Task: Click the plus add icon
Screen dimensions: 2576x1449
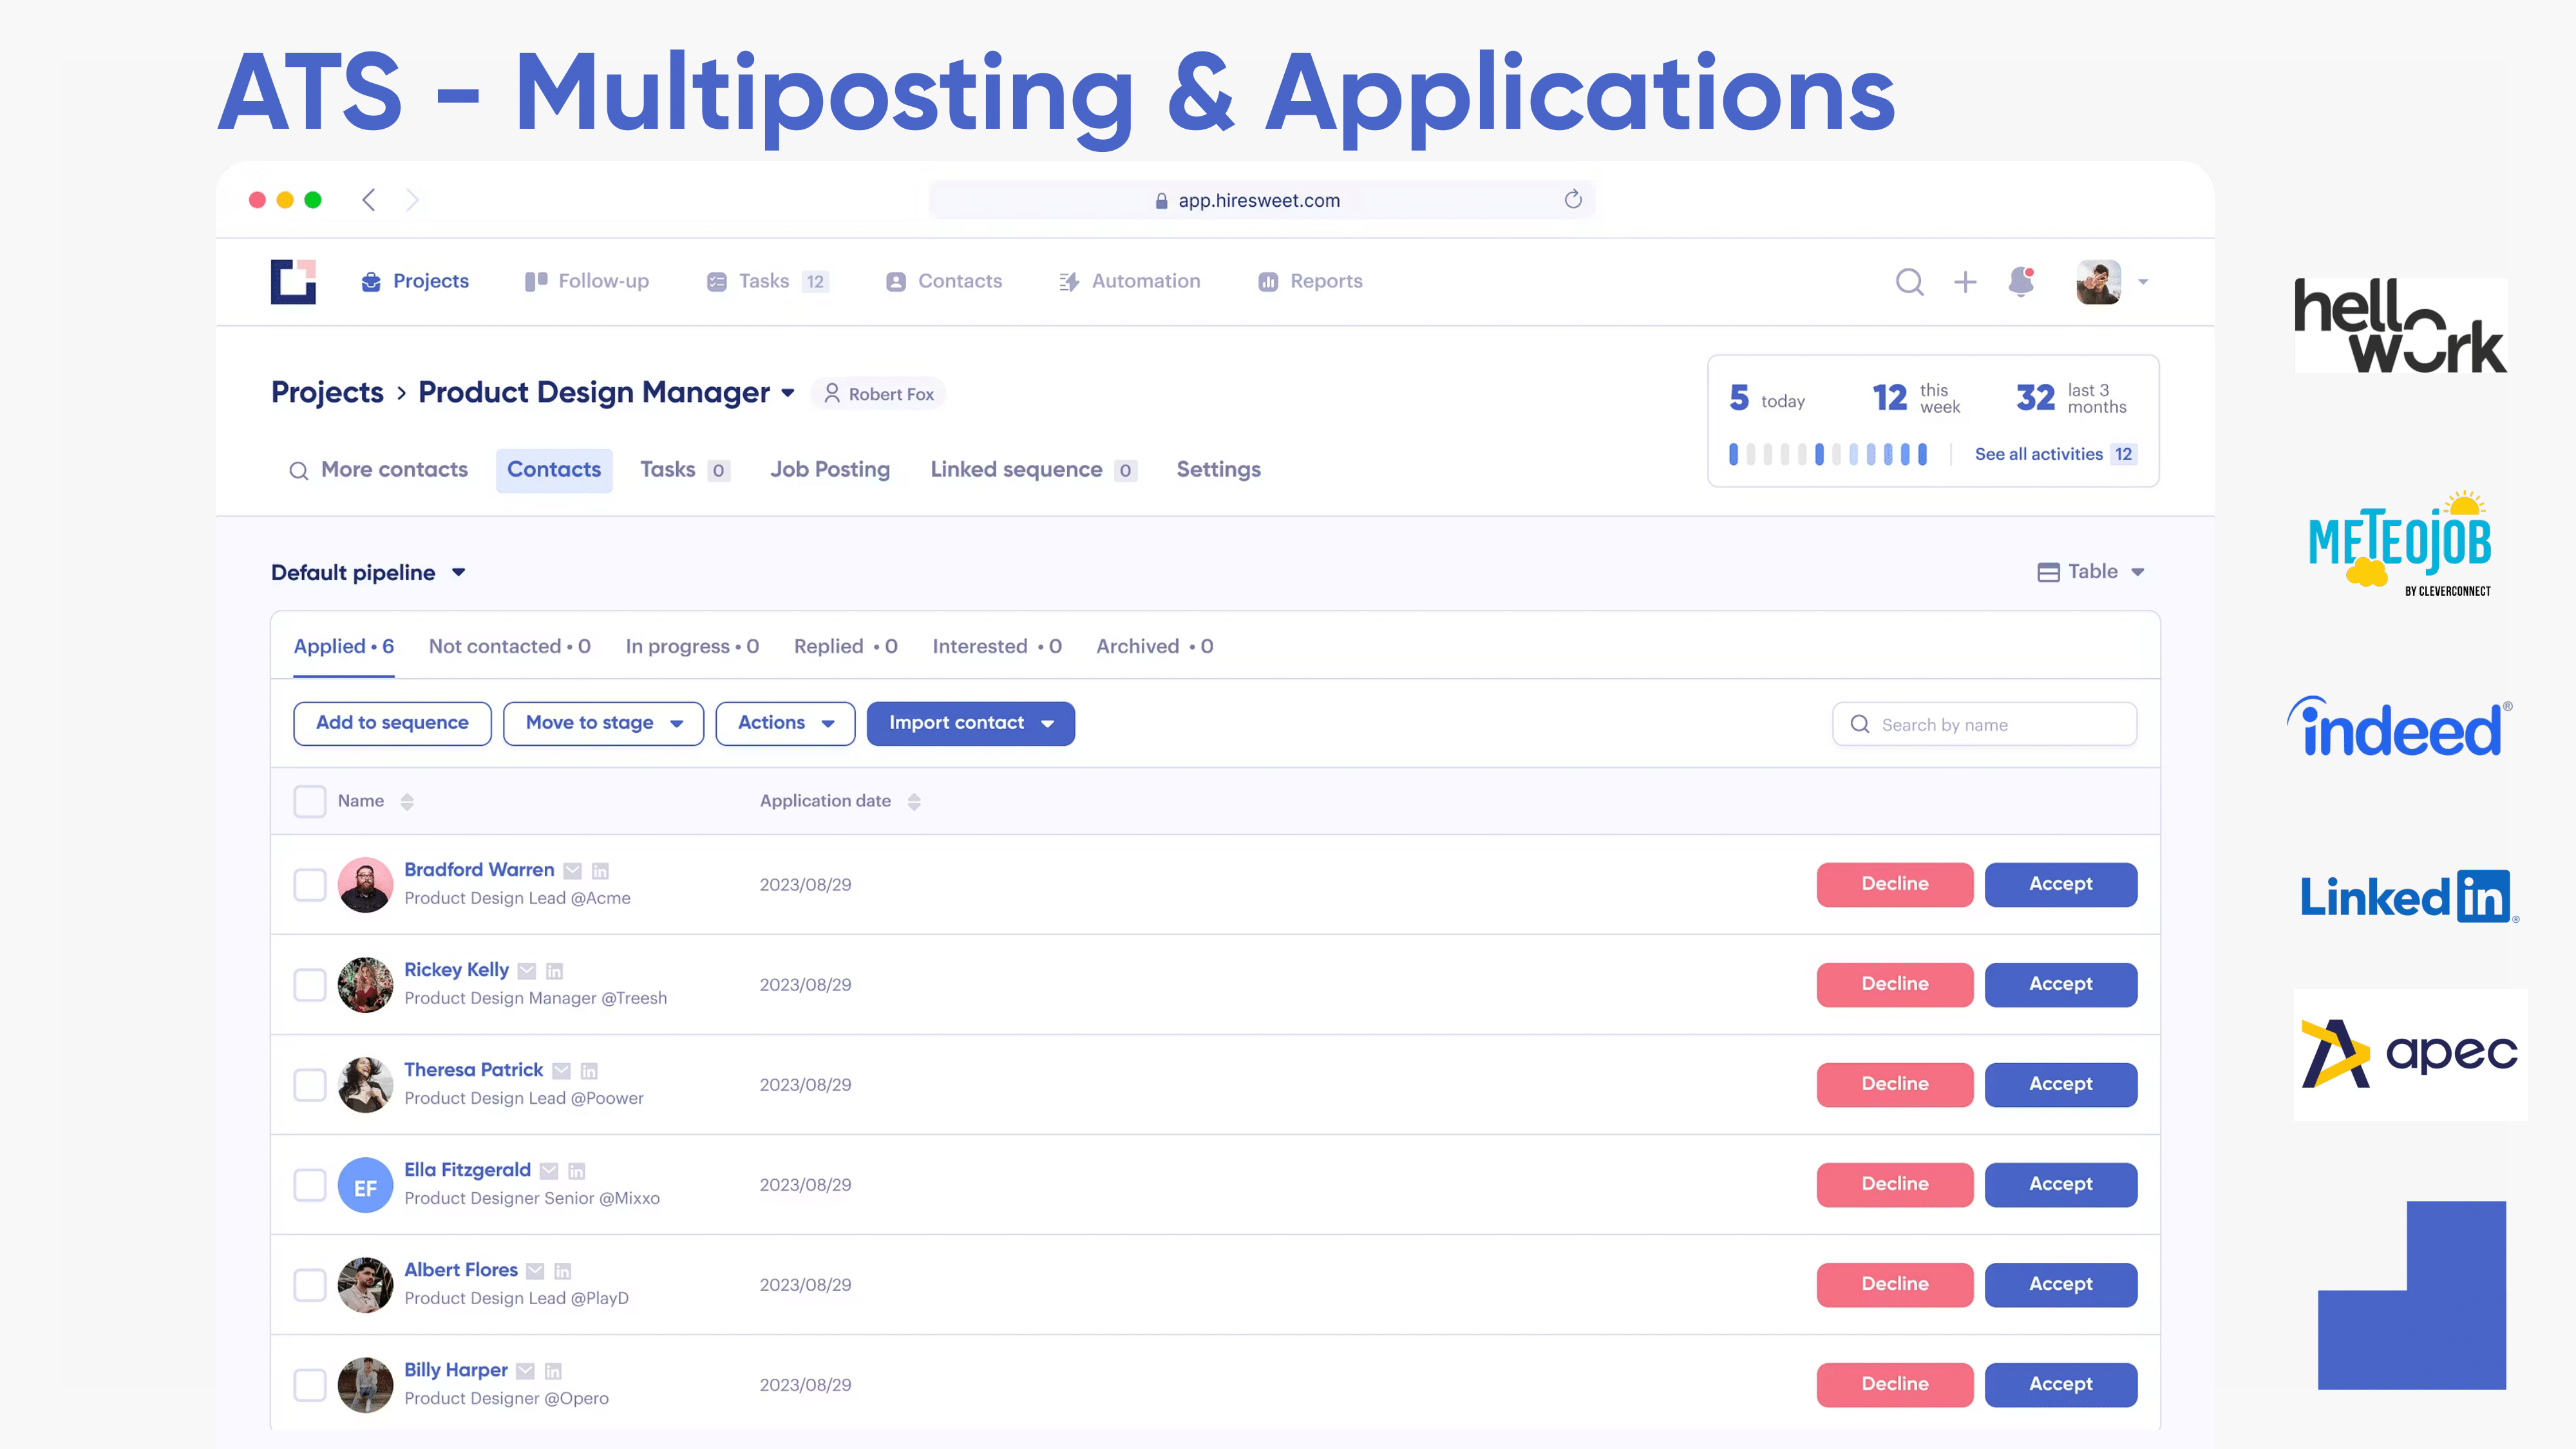Action: [1965, 282]
